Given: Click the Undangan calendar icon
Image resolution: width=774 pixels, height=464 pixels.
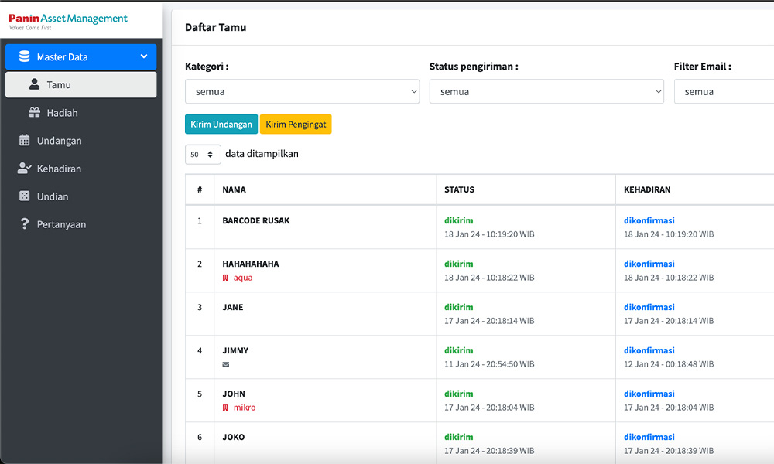Looking at the screenshot, I should 24,140.
